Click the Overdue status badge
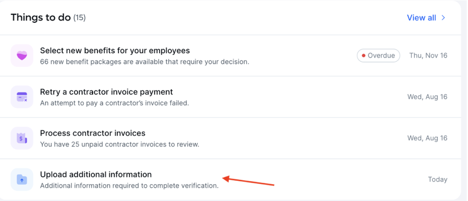This screenshot has height=201, width=468. pos(378,56)
